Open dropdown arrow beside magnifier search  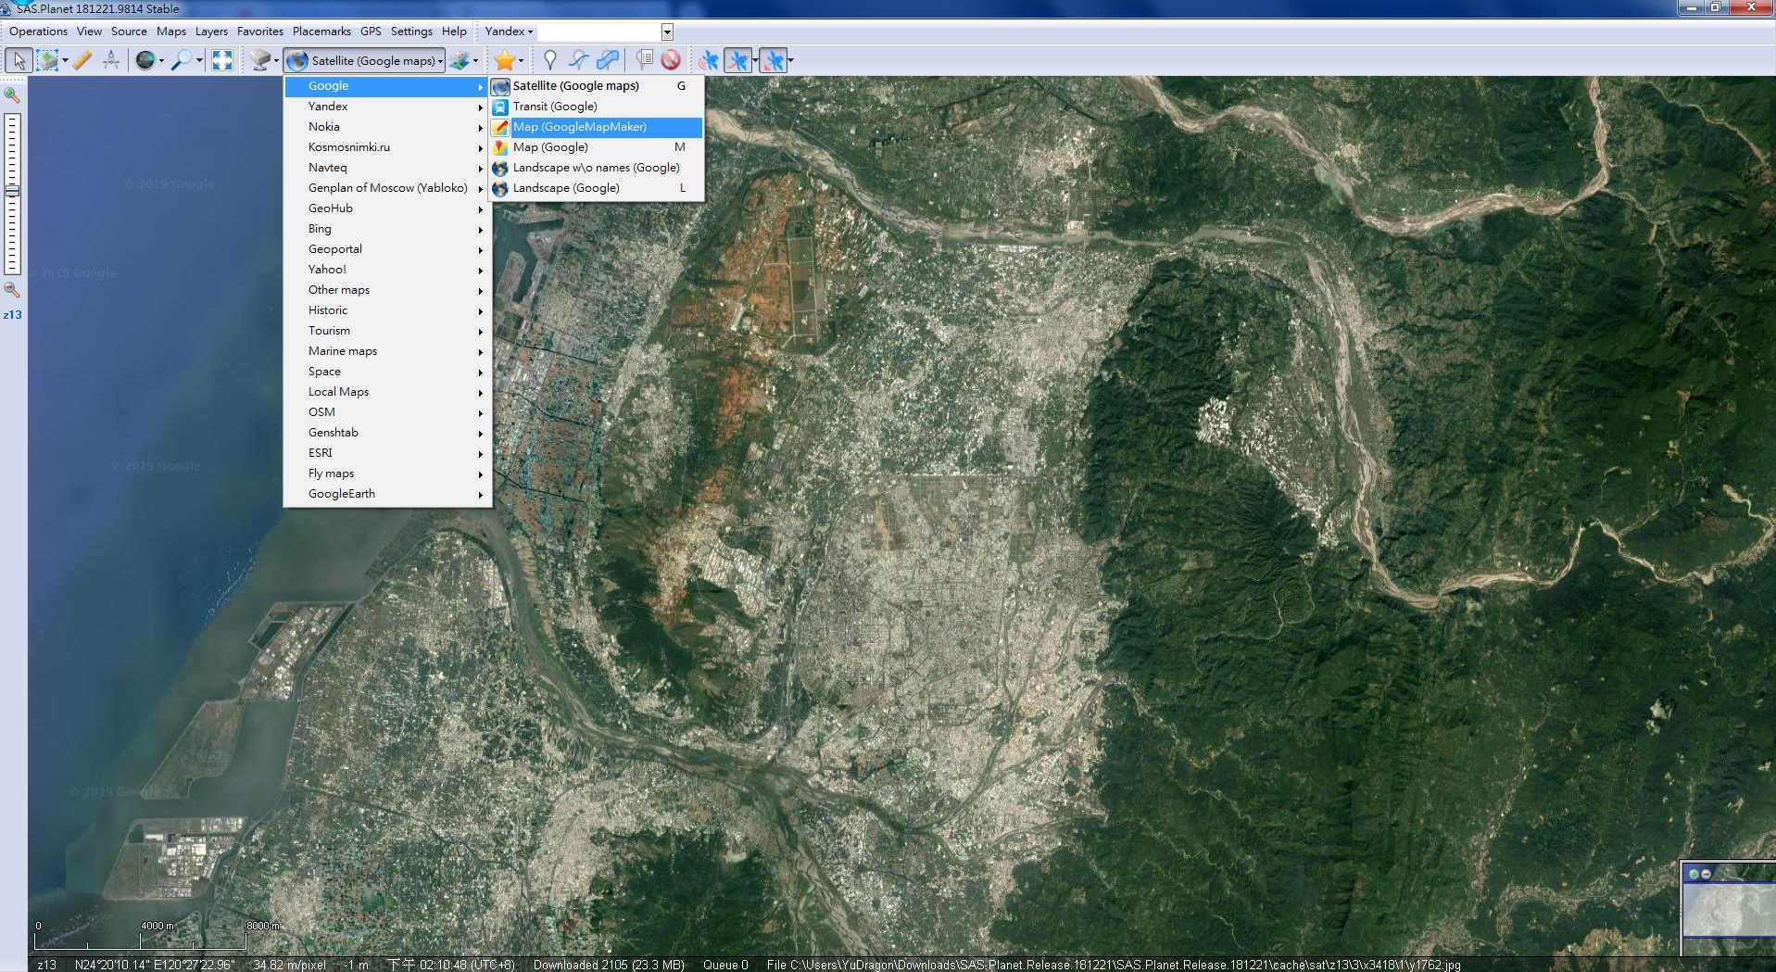pos(199,61)
